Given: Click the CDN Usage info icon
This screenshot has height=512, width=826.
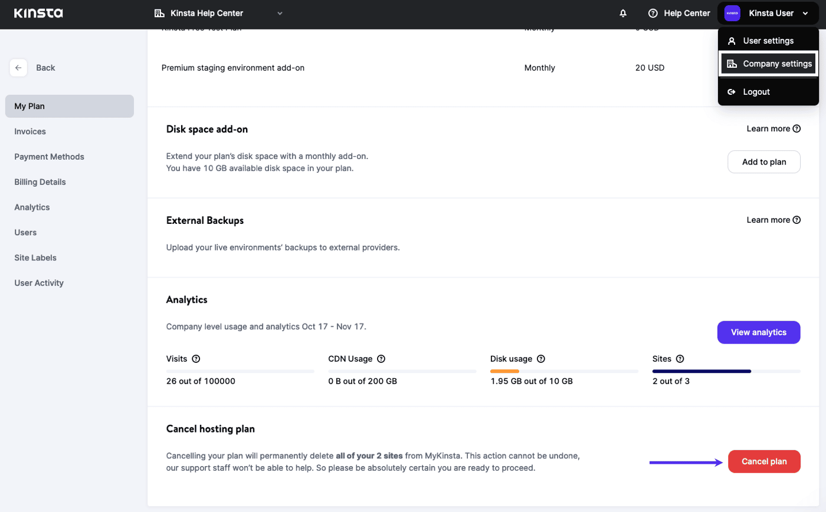Looking at the screenshot, I should tap(381, 359).
